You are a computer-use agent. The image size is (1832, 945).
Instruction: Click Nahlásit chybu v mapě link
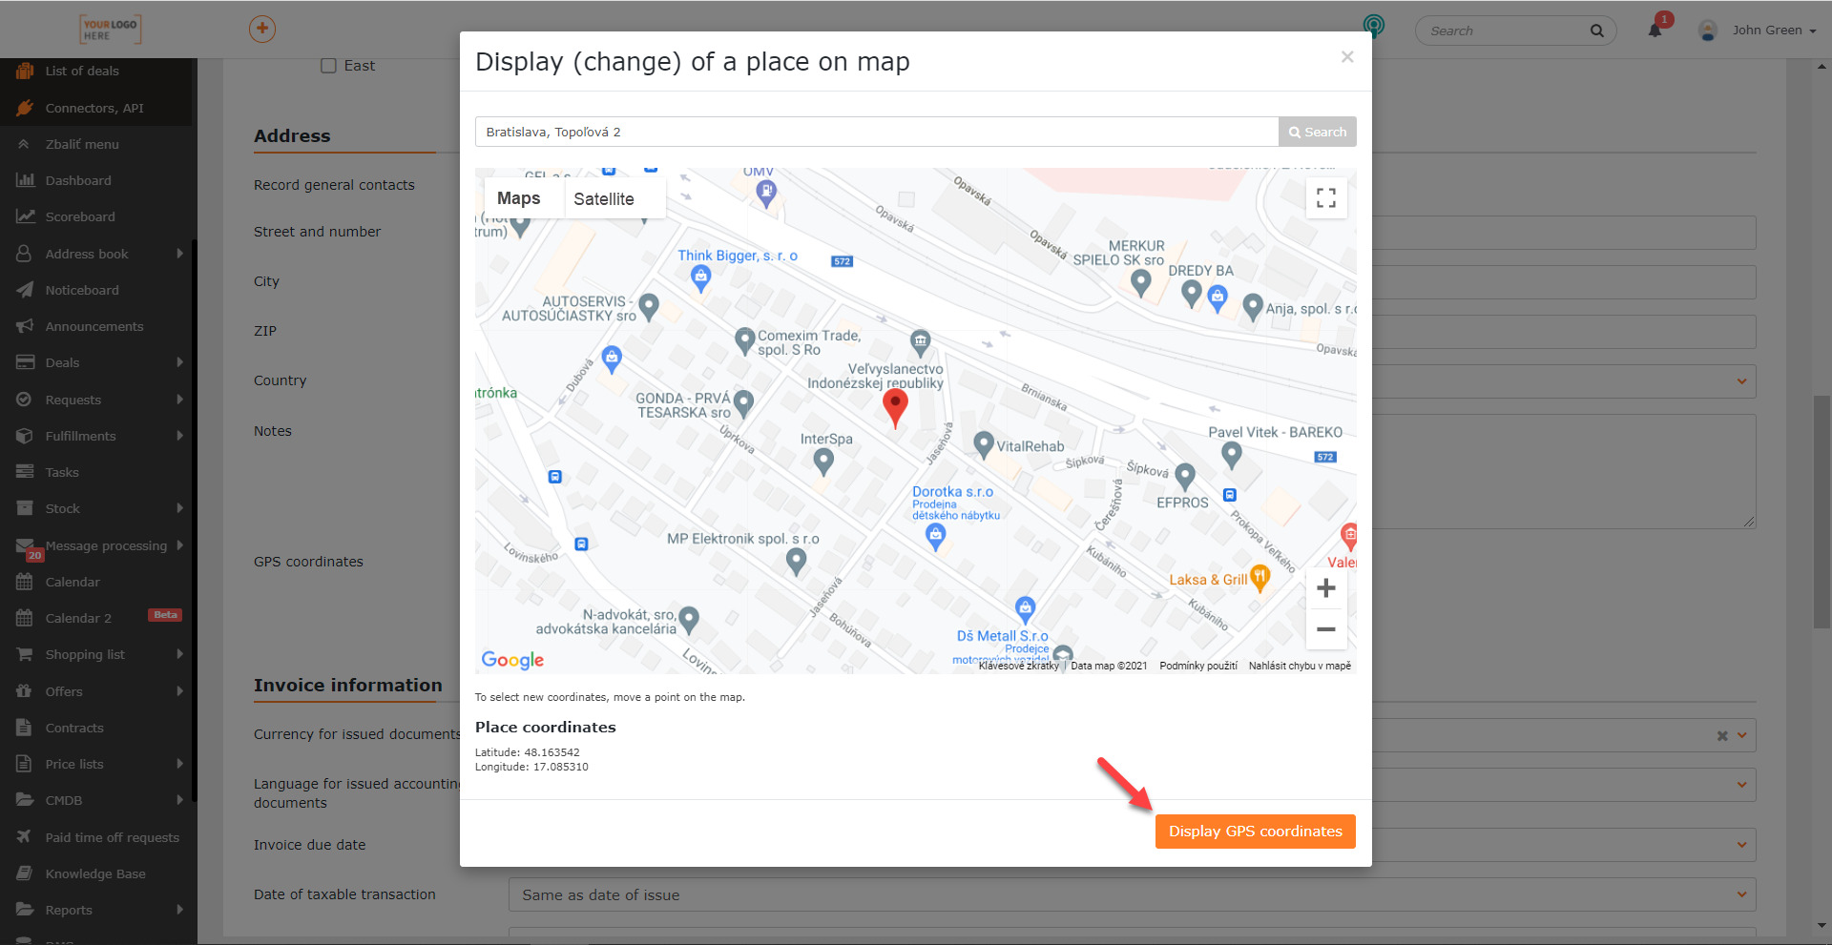[1300, 666]
